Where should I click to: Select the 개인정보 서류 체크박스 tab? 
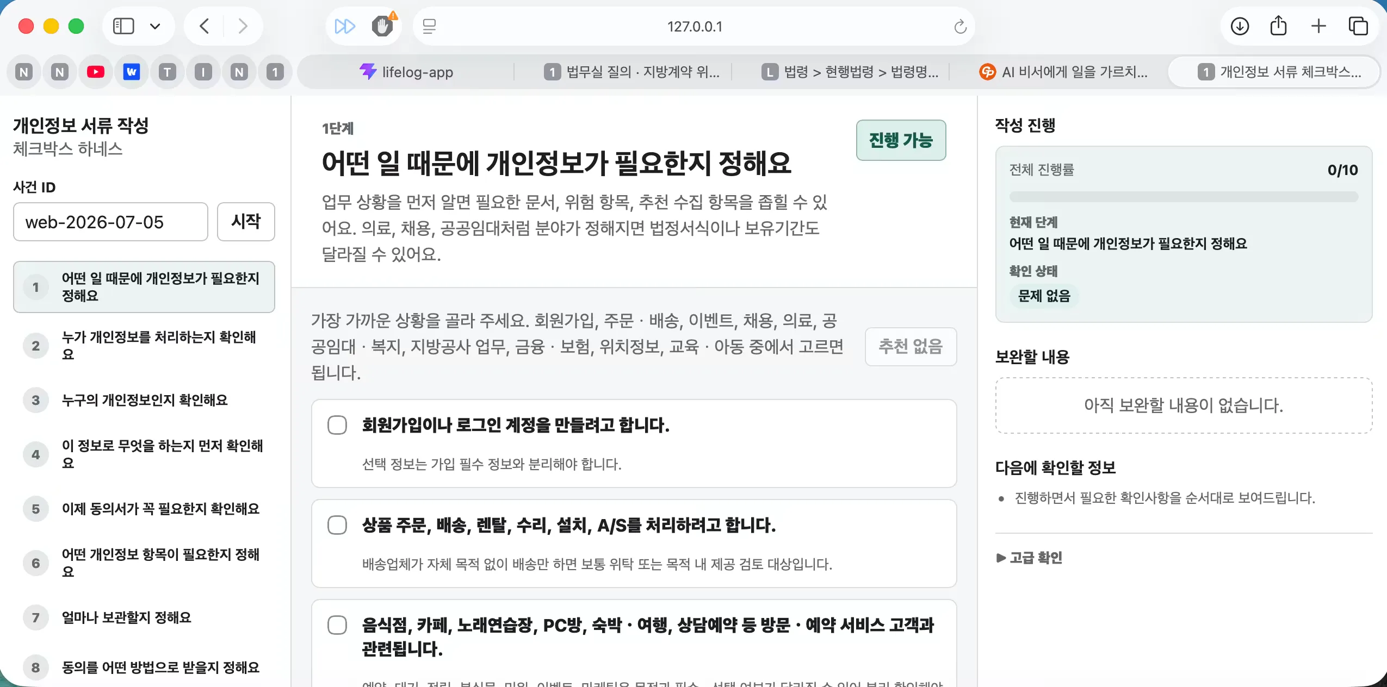coord(1274,72)
